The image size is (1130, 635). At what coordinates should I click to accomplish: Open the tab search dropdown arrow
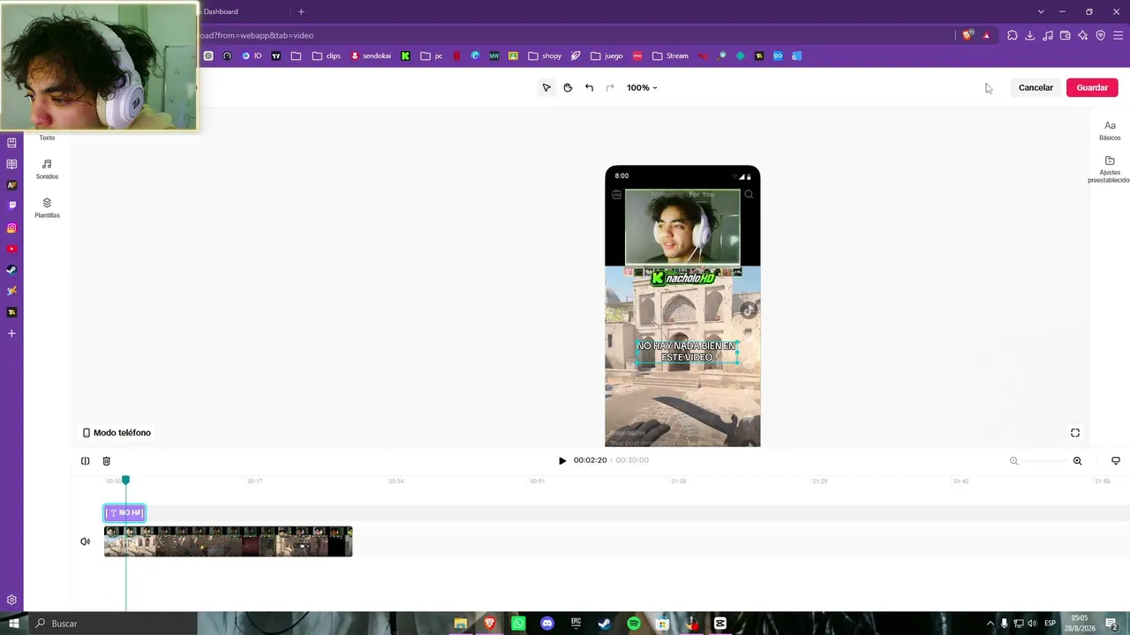1041,11
